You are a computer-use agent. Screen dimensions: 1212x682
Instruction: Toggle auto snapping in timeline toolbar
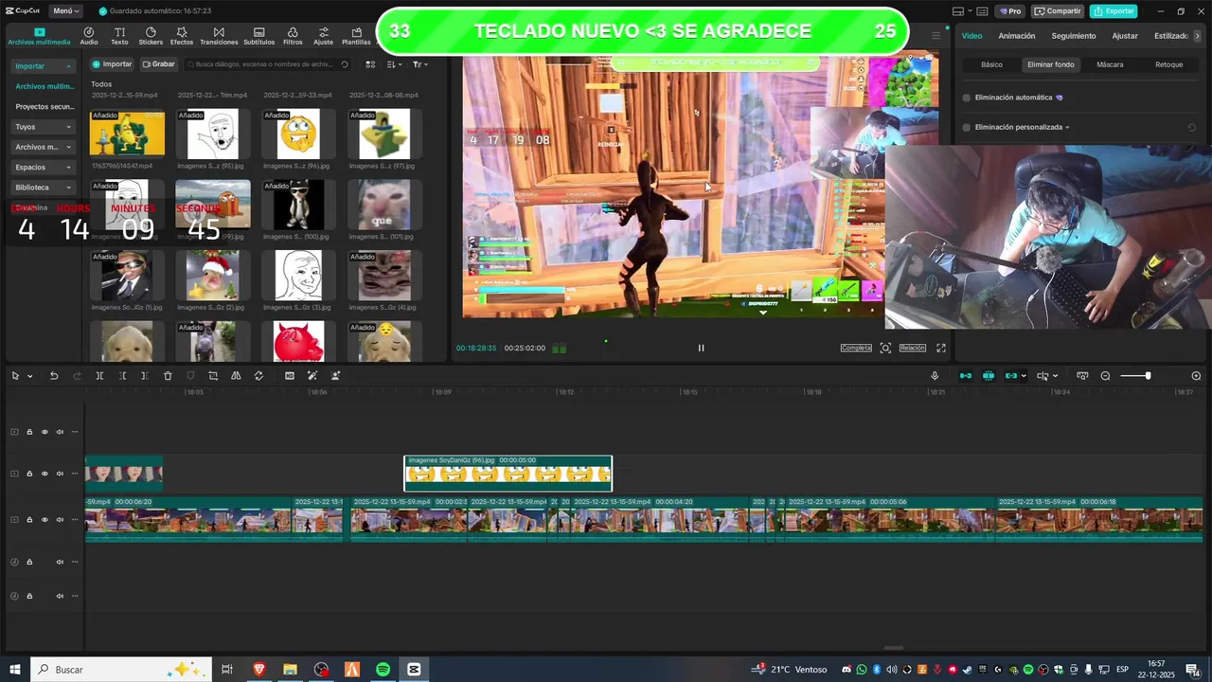989,376
